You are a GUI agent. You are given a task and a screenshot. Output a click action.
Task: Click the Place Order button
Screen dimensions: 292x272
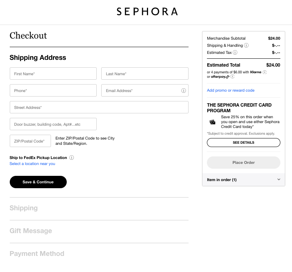tap(243, 162)
